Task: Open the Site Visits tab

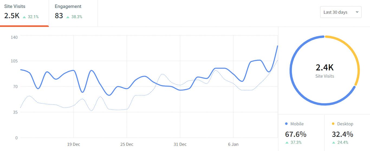Action: 24,12
